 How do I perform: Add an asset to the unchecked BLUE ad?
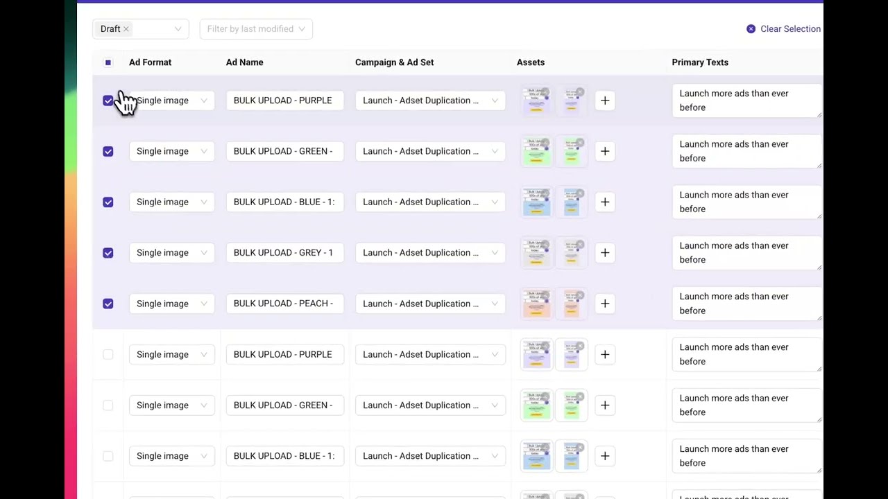point(605,456)
